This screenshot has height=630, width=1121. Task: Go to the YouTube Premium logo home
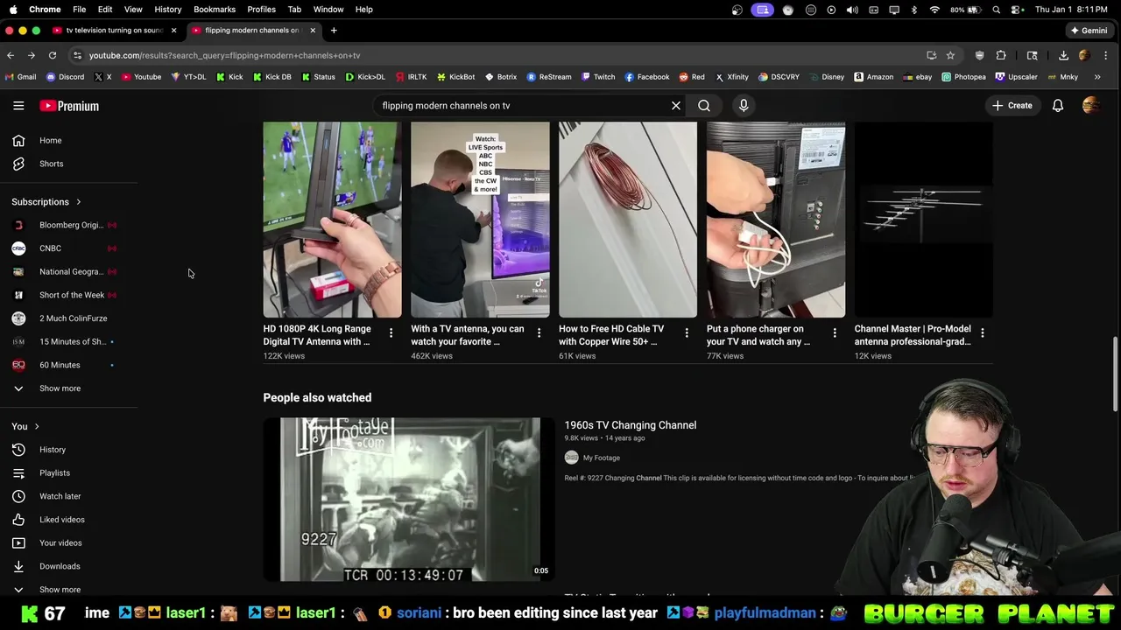[x=69, y=106]
